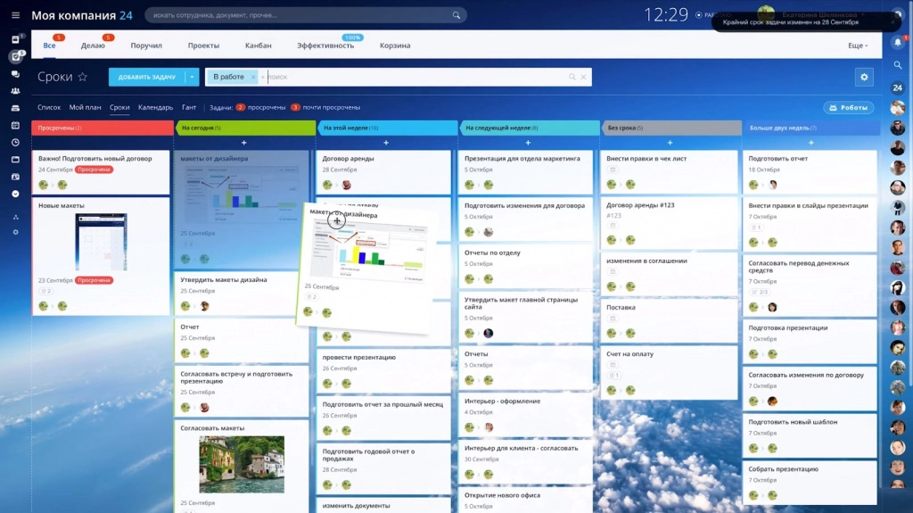Screen dimensions: 913x513
Task: Click the clock icon in left sidebar
Action: 15,142
